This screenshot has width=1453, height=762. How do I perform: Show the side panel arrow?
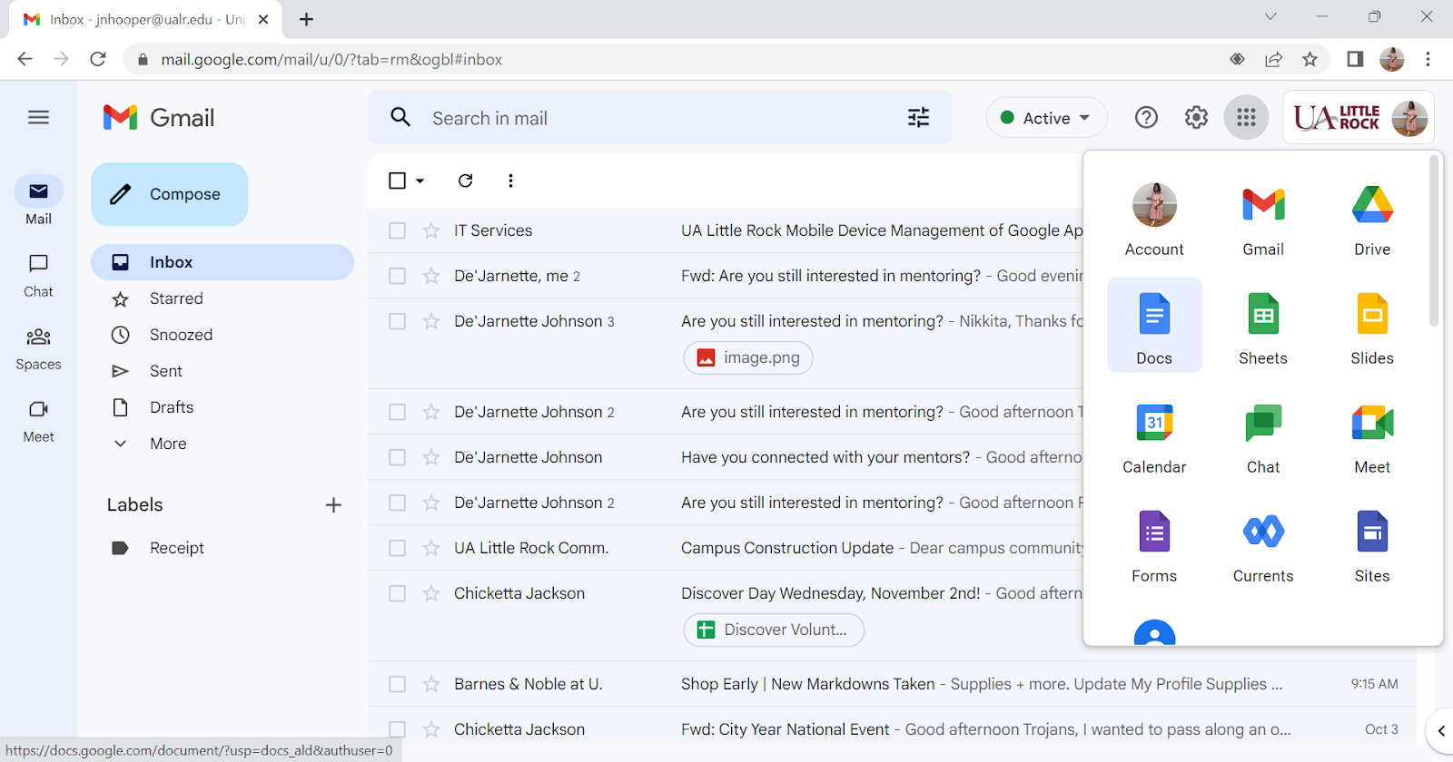pyautogui.click(x=1441, y=730)
